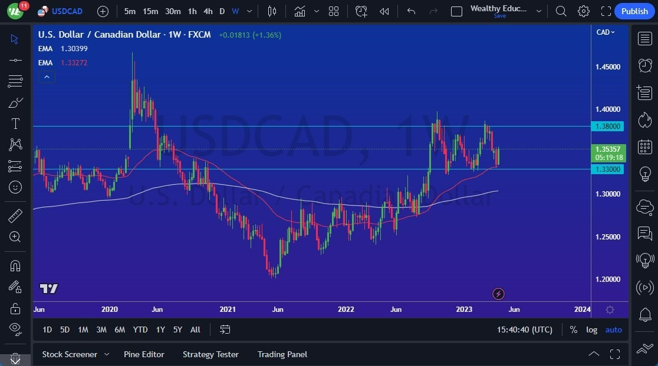Select the Trend Line tool
The image size is (658, 366).
(15, 59)
